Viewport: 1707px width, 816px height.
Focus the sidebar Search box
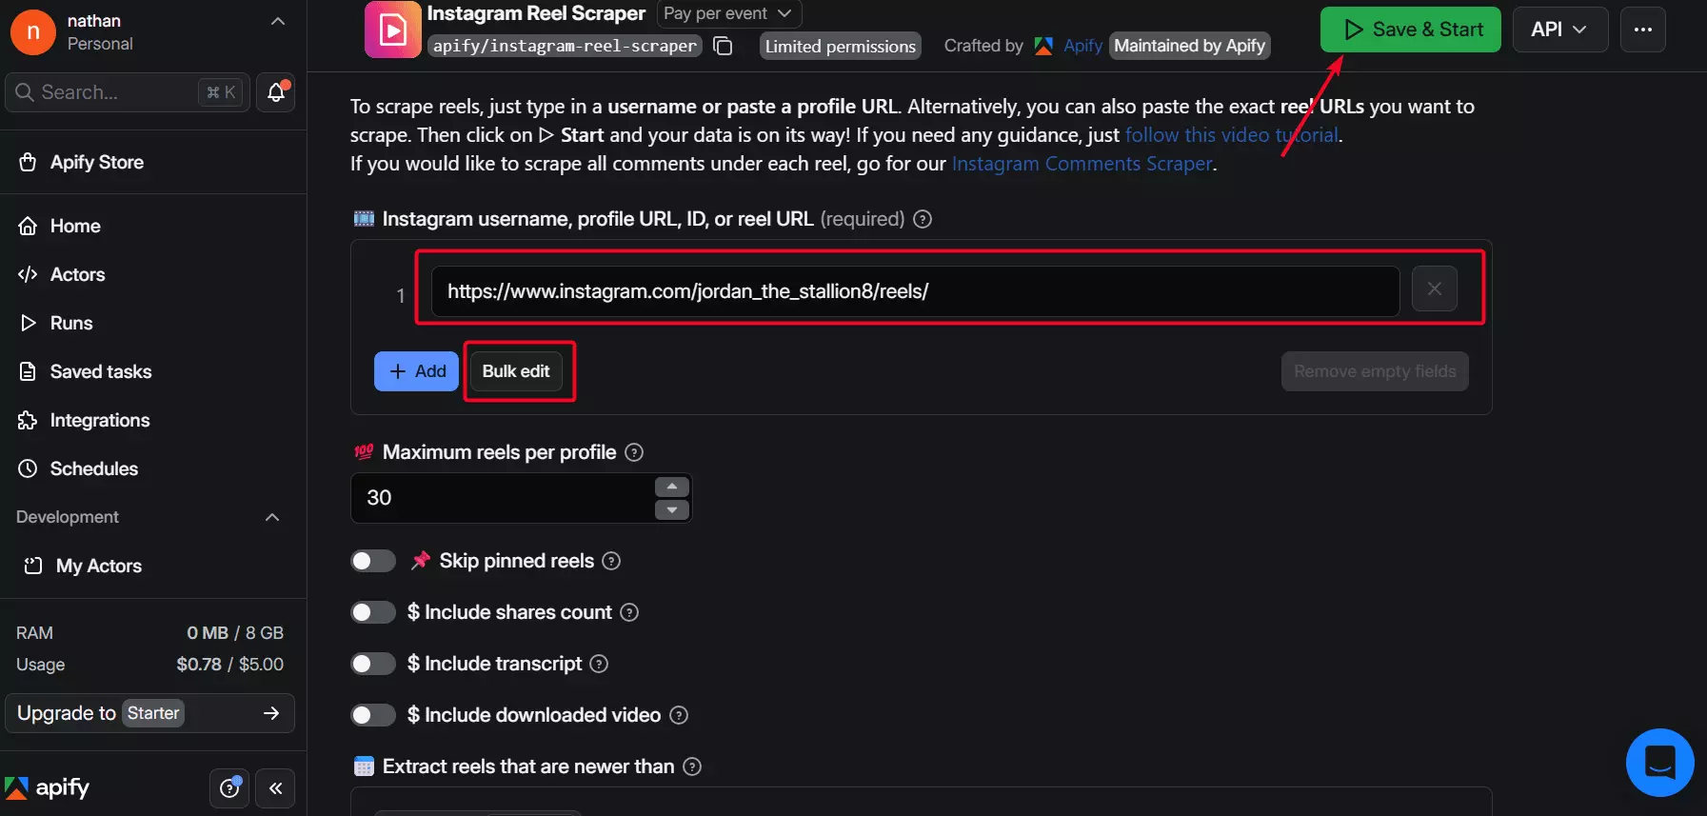click(x=128, y=92)
